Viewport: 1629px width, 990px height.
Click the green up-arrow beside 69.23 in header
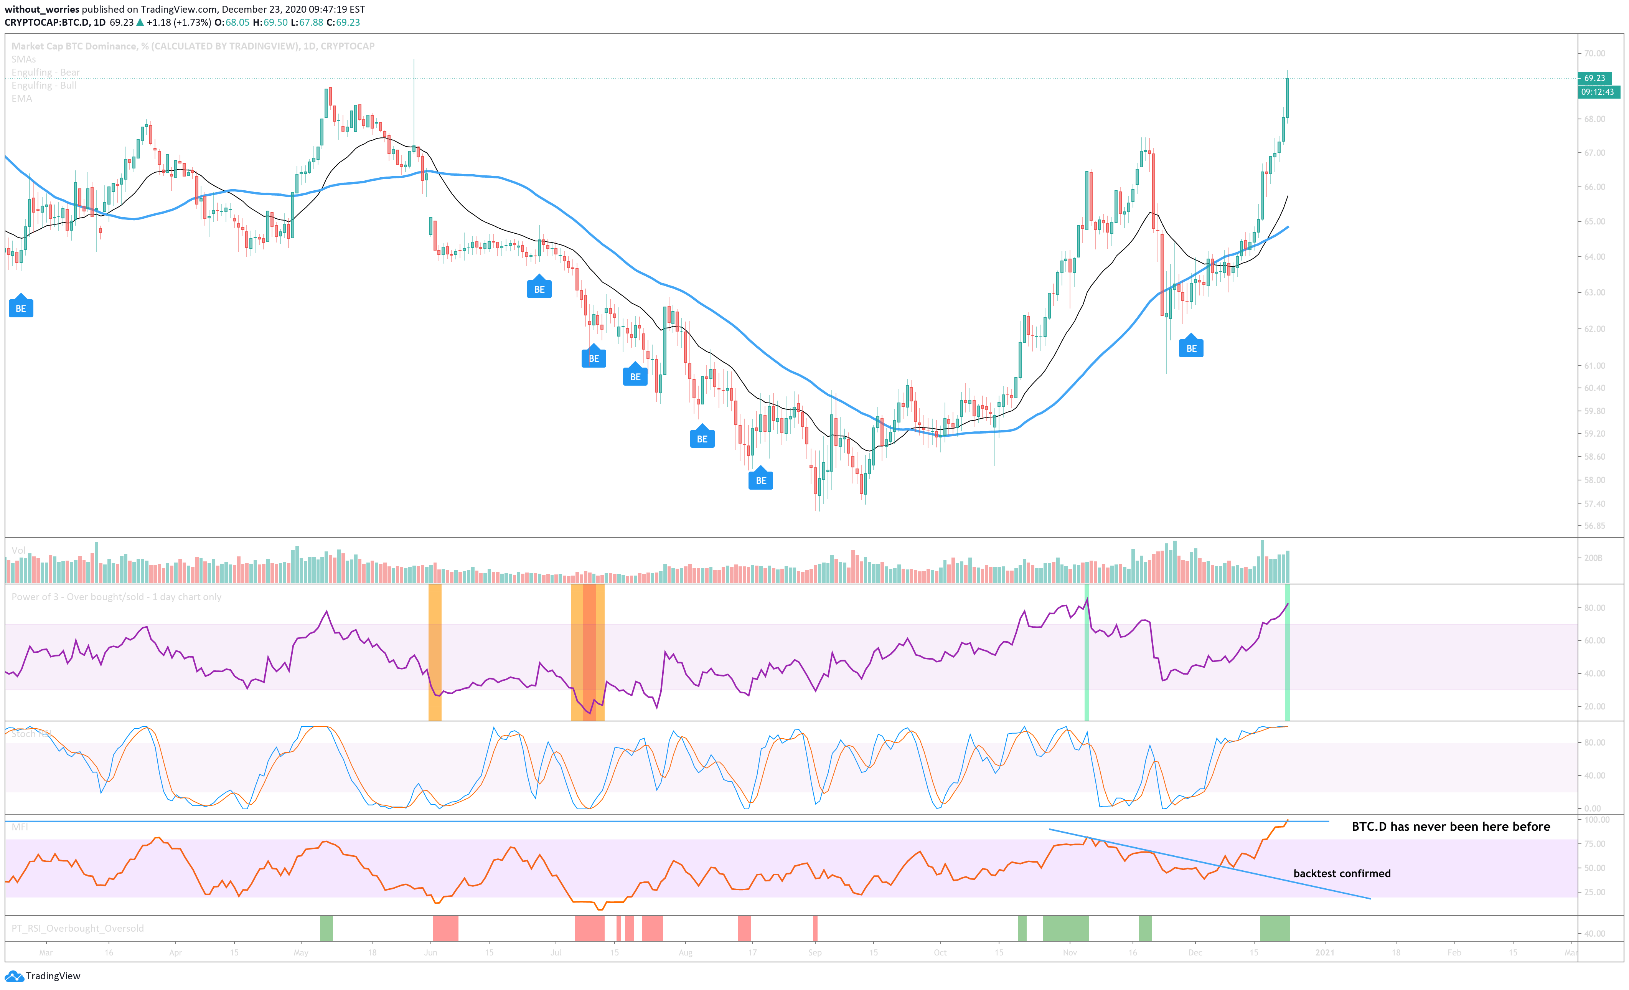(x=140, y=23)
